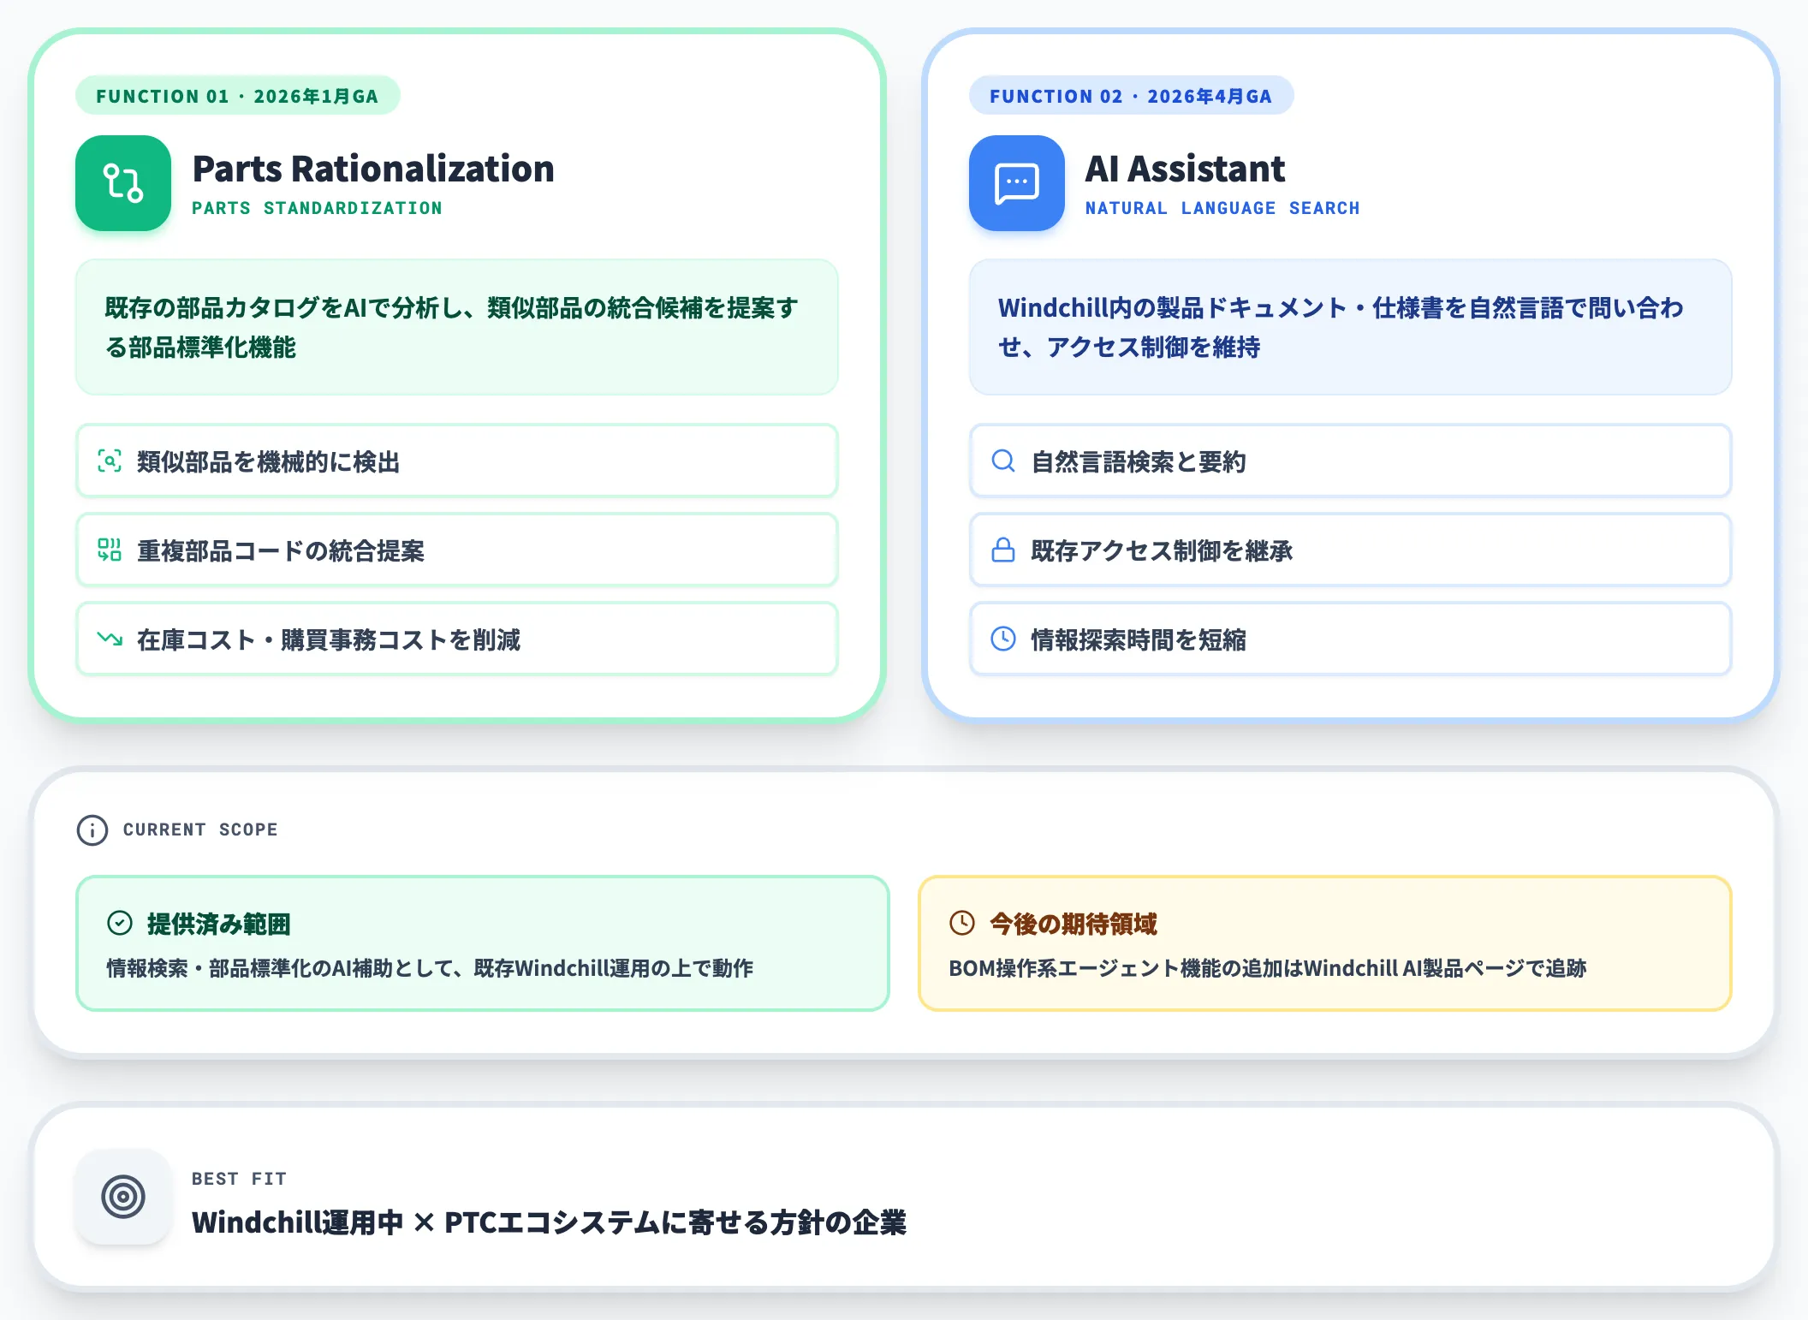The image size is (1808, 1320).
Task: Click text BOM操作系エージェント機能の追加は…
Action: point(1268,968)
